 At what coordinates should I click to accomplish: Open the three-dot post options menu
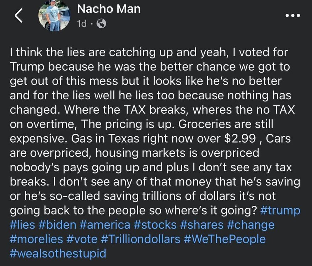click(293, 16)
